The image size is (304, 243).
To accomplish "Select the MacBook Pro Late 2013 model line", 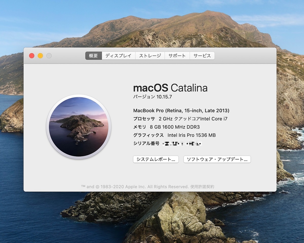I will tap(181, 111).
